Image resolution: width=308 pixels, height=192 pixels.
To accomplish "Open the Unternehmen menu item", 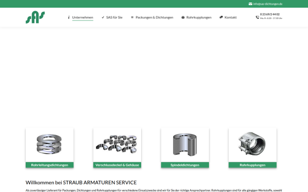I will tap(83, 17).
